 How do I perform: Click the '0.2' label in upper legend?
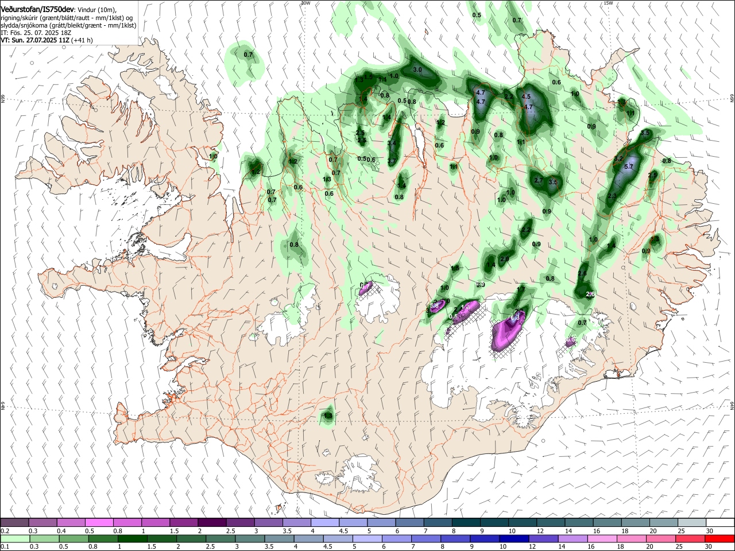(x=5, y=530)
